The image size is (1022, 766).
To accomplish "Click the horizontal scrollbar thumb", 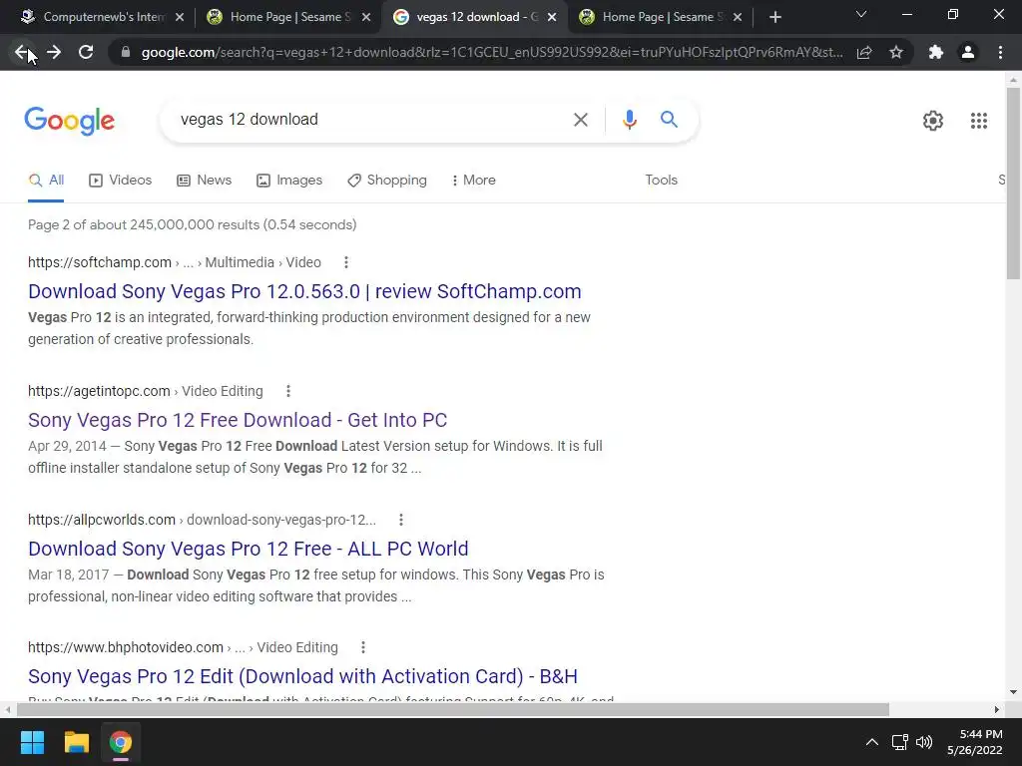I will pyautogui.click(x=452, y=709).
